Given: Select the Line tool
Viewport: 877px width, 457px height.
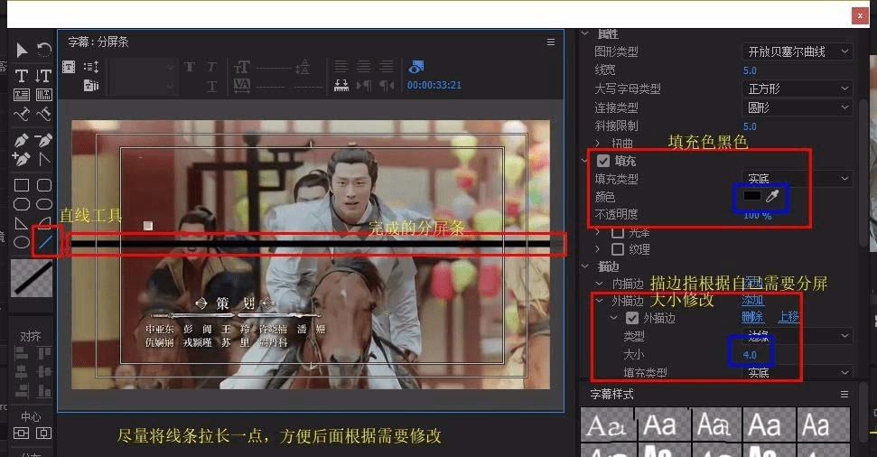Looking at the screenshot, I should click(45, 242).
